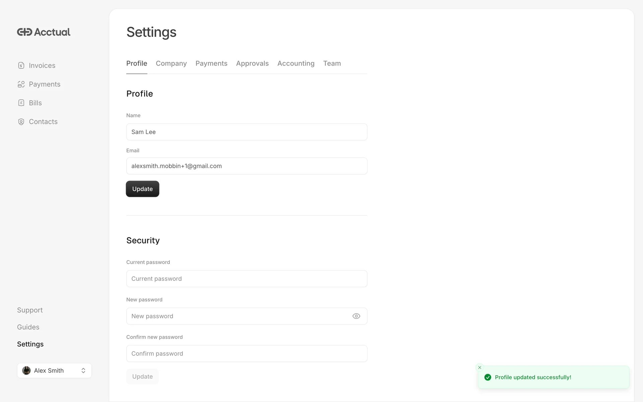
Task: Click into the Current password field
Action: pyautogui.click(x=246, y=279)
